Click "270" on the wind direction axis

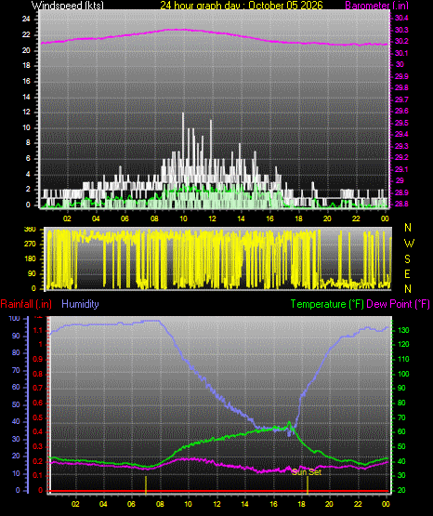[x=31, y=245]
